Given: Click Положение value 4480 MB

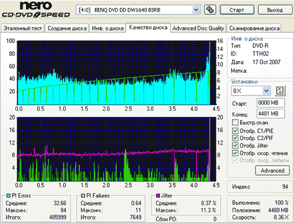Looking at the screenshot, I should coord(278,210).
